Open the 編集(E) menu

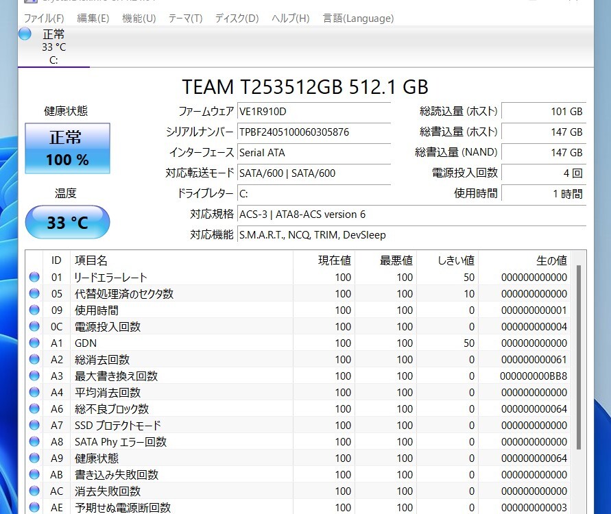(93, 18)
